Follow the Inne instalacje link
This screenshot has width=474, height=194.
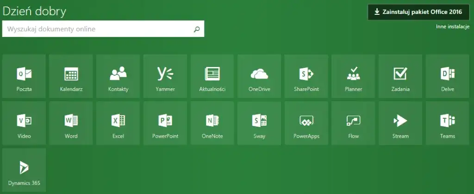pyautogui.click(x=453, y=27)
